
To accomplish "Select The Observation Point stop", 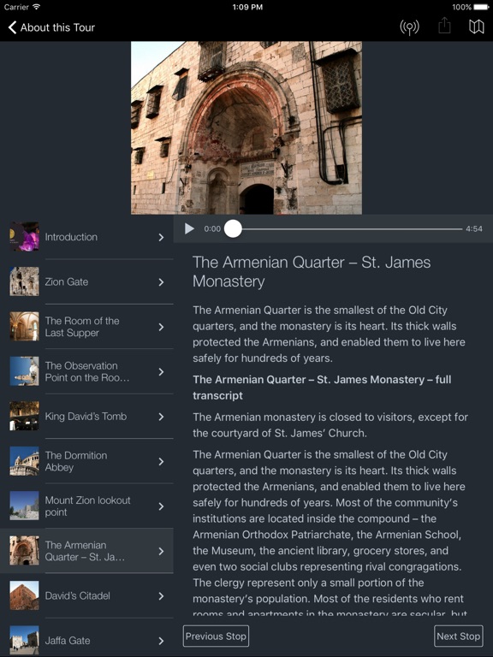I will pos(86,371).
